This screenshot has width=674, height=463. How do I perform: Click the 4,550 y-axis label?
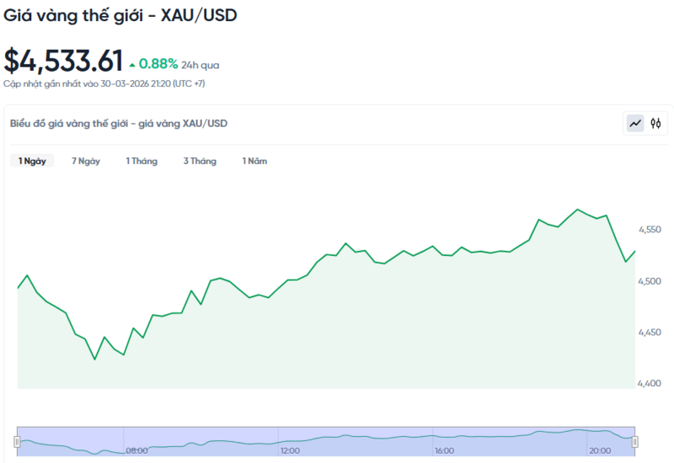coord(651,229)
